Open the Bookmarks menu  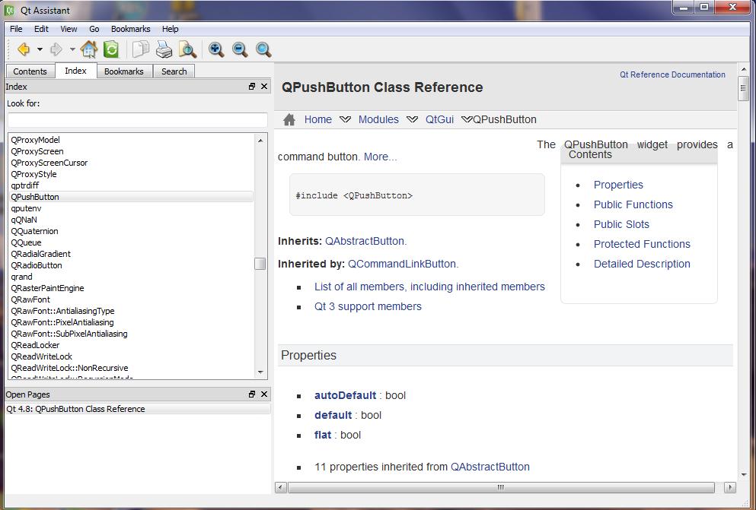tap(130, 29)
